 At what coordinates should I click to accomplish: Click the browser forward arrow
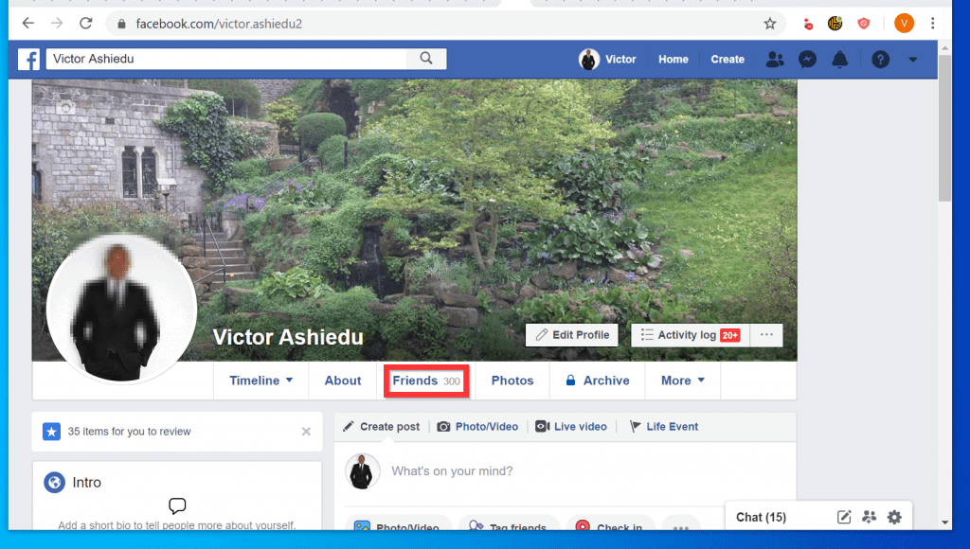click(57, 24)
